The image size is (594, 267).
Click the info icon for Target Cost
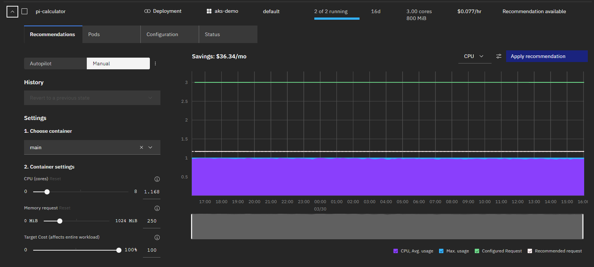[157, 237]
